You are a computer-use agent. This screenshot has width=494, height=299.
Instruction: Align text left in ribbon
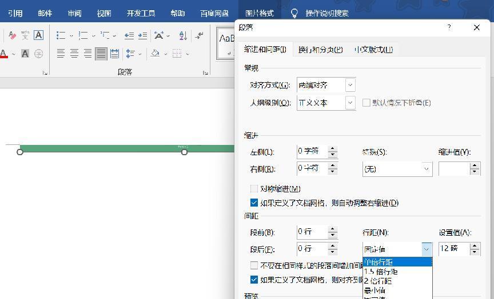[x=61, y=54]
